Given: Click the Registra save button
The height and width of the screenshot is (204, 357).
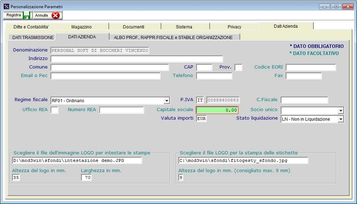Looking at the screenshot, I should [18, 15].
